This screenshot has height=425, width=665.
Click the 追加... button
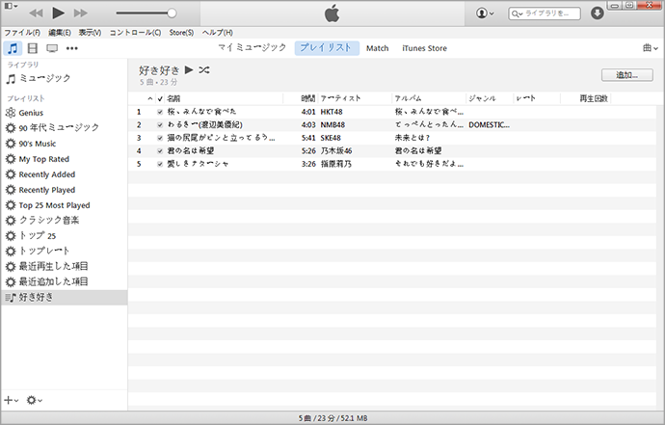pyautogui.click(x=626, y=75)
